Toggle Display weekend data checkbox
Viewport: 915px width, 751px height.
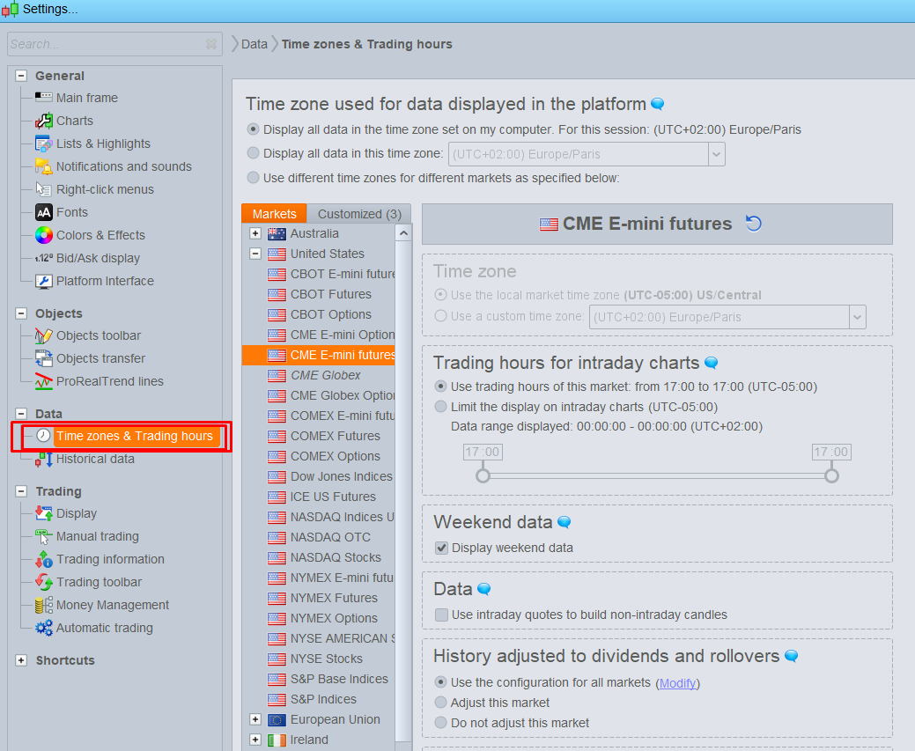(442, 548)
